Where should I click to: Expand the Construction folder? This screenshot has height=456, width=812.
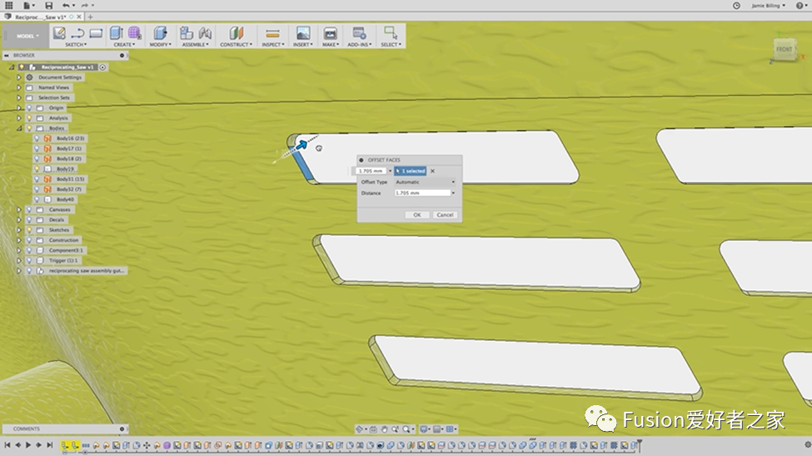[x=18, y=240]
